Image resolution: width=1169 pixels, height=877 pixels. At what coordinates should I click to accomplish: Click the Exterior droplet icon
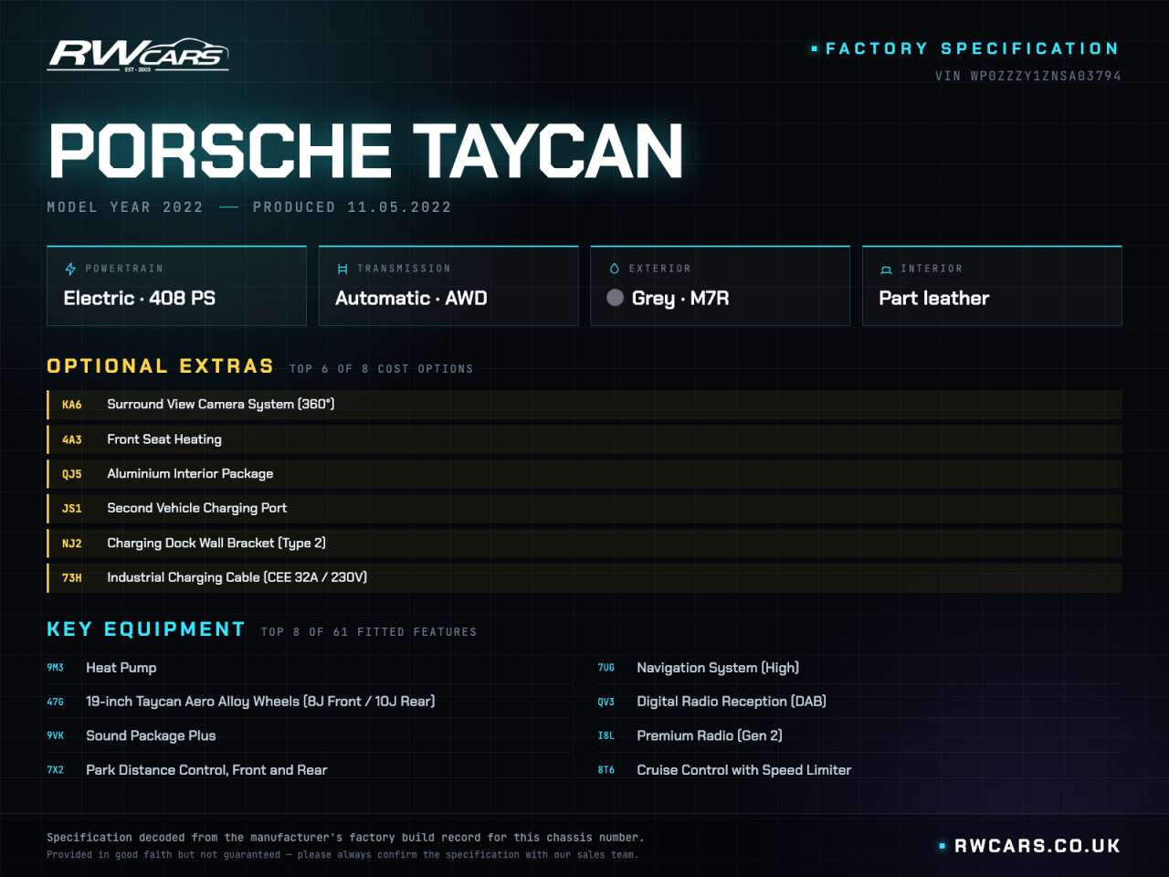tap(614, 269)
